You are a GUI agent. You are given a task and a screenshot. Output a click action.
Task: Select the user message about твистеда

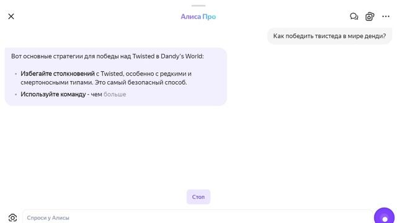click(x=329, y=36)
